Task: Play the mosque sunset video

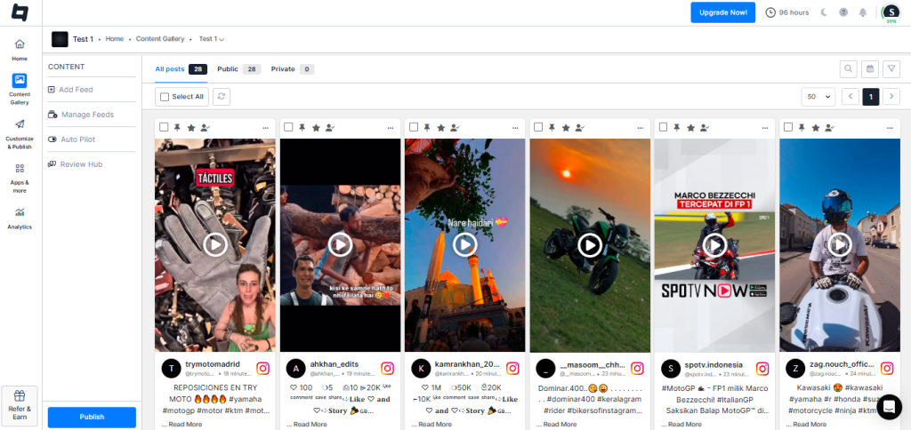Action: pyautogui.click(x=464, y=245)
